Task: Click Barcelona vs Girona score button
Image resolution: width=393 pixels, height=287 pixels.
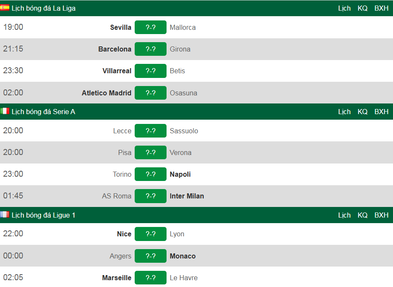Action: pos(150,49)
